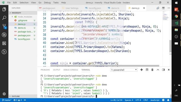This screenshot has width=181, height=102.
Task: Open the editor more actions ellipsis
Action: 169,8
